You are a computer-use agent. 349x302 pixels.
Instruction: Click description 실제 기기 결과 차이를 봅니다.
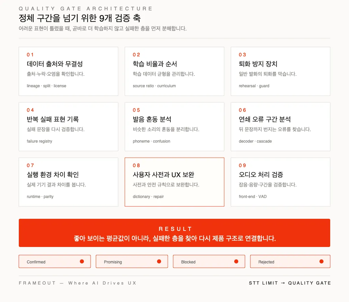pos(56,185)
